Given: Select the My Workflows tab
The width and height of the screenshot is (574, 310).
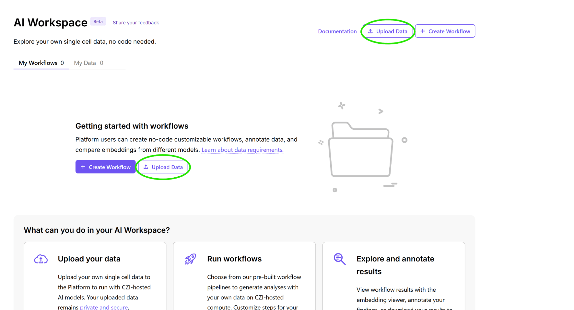Looking at the screenshot, I should 41,63.
